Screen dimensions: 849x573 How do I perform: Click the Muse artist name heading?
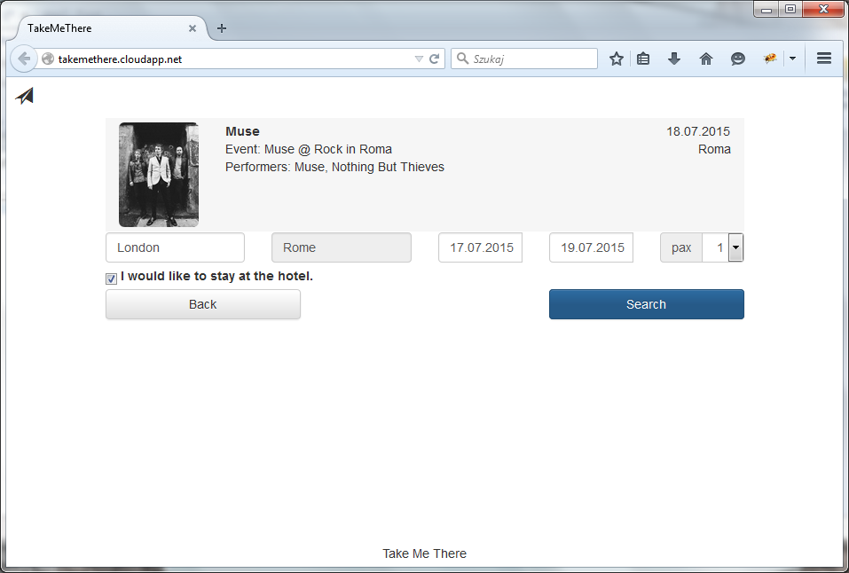click(x=242, y=131)
